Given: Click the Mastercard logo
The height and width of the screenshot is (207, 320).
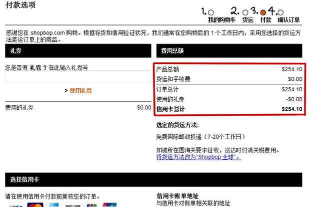Looking at the screenshot, I should 35,205.
